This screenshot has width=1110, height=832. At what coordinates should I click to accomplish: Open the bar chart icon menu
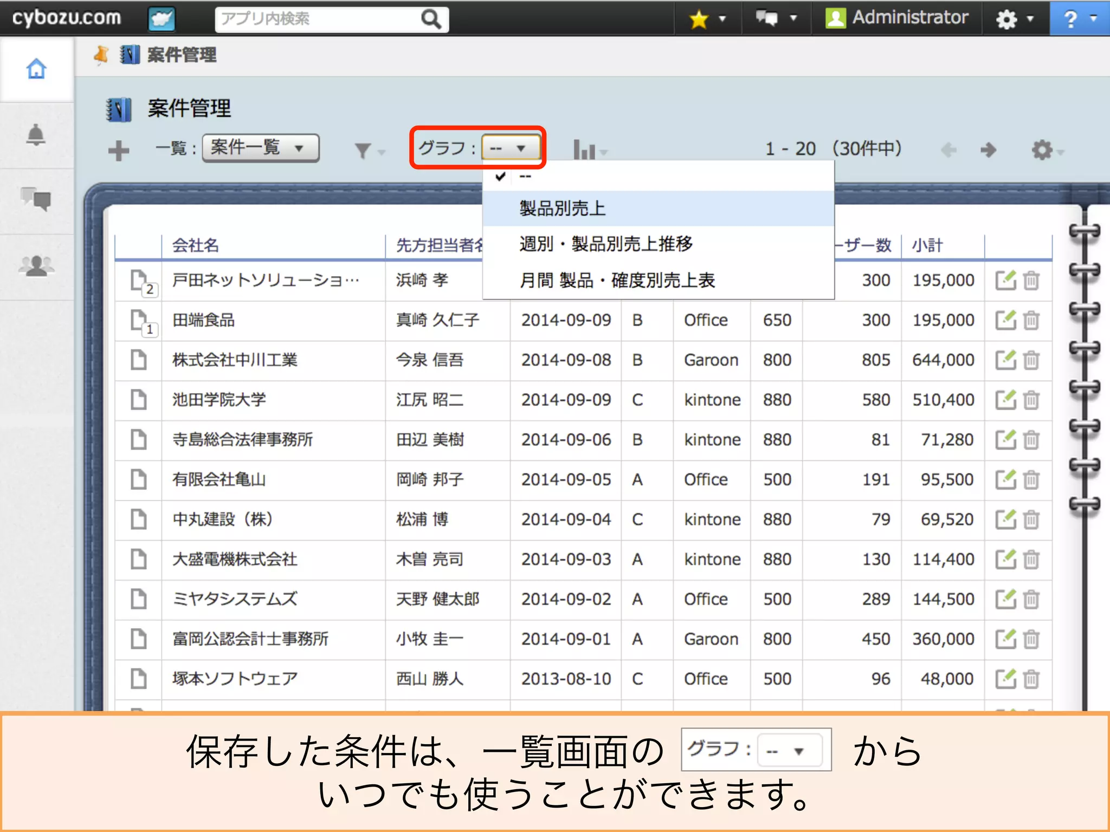point(590,150)
